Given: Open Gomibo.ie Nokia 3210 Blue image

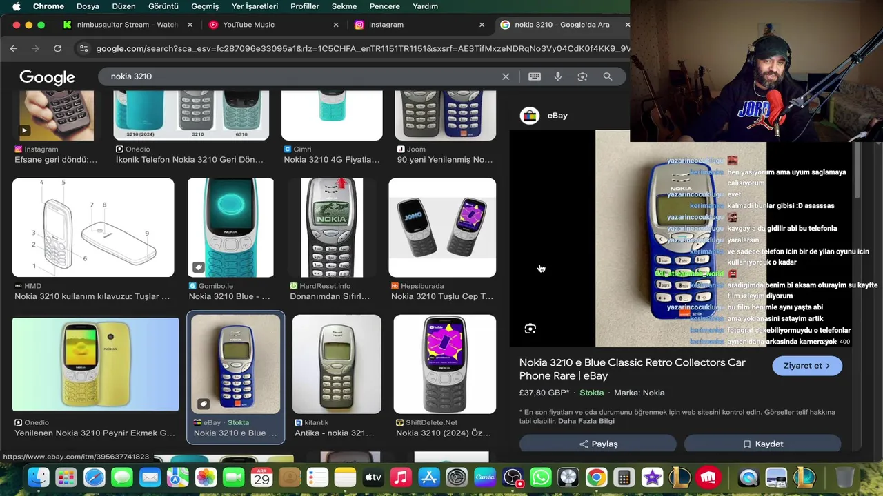Looking at the screenshot, I should (x=230, y=227).
